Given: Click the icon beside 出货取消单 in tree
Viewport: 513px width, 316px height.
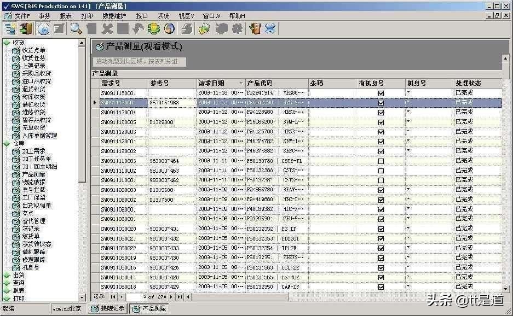Looking at the screenshot, I should (x=16, y=206).
